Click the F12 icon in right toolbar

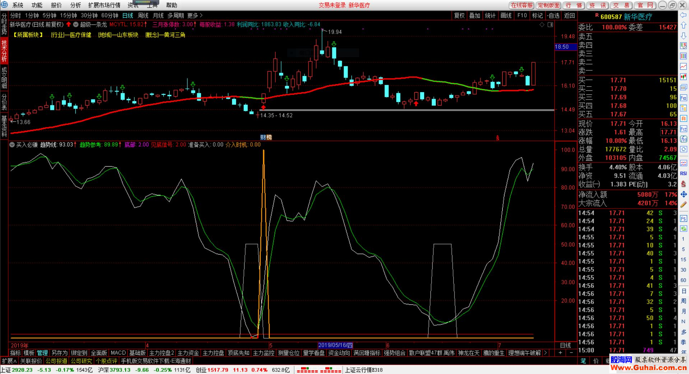[683, 128]
